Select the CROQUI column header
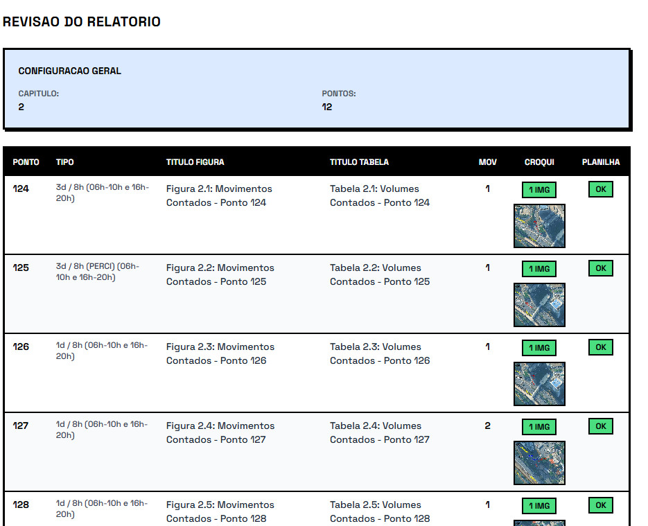The image size is (648, 526). [539, 162]
